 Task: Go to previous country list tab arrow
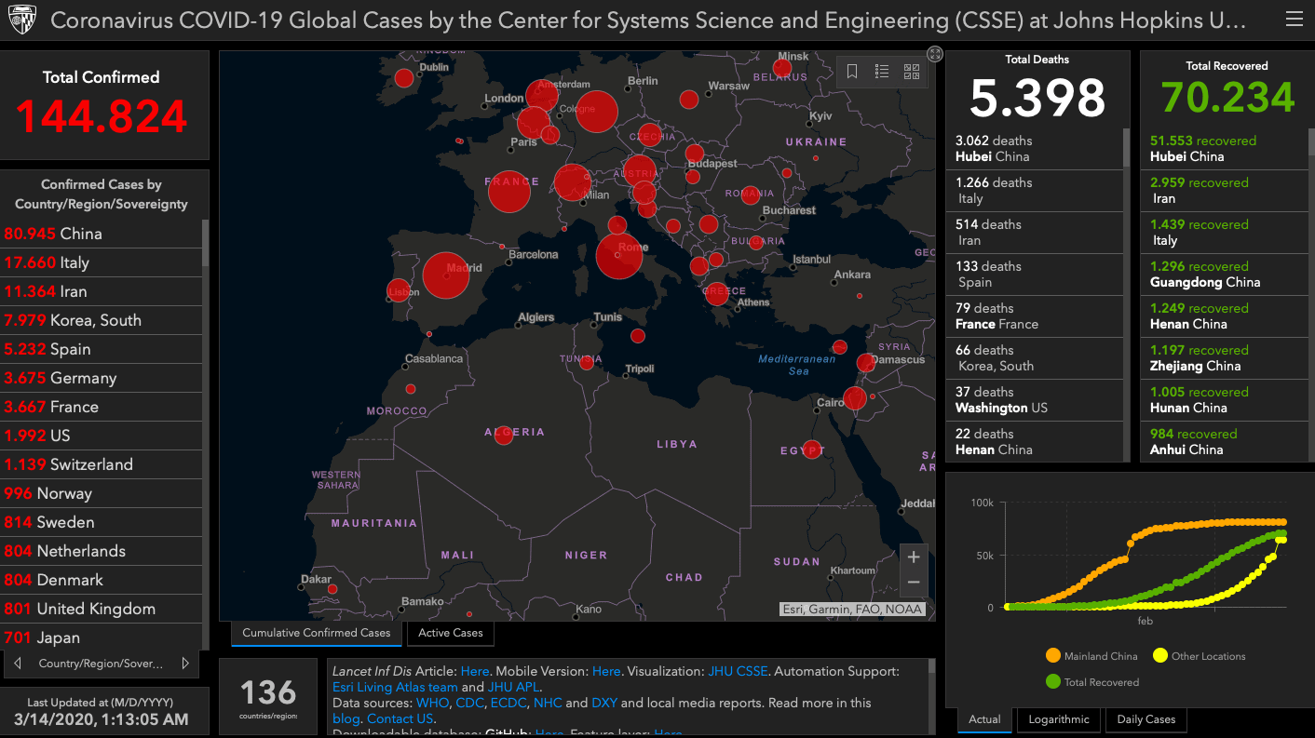click(x=17, y=664)
